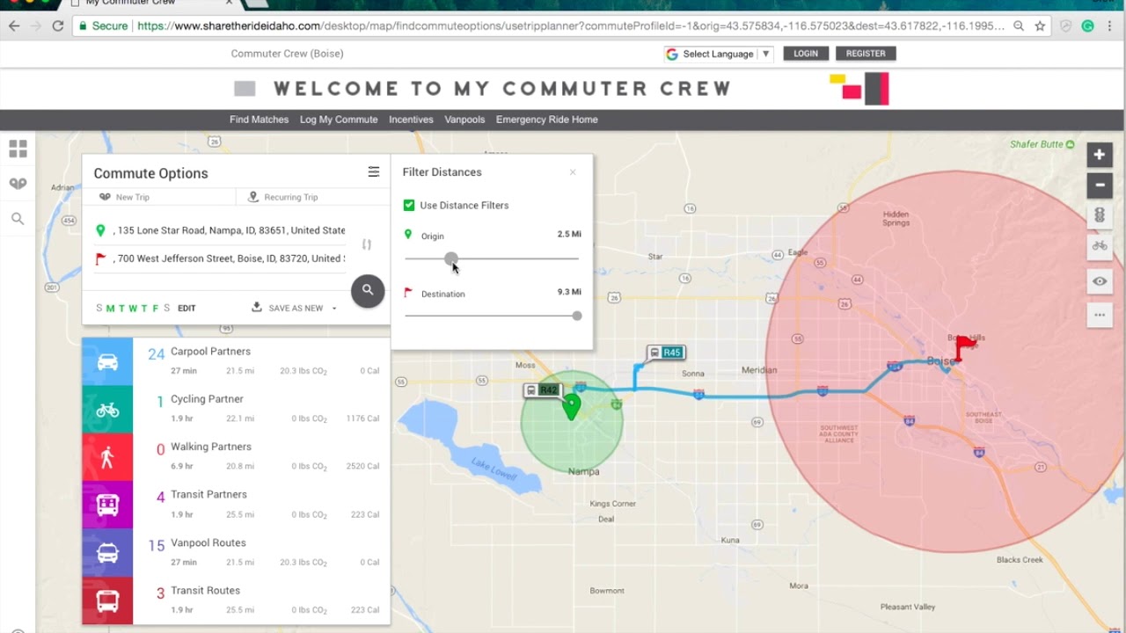Adjust the Origin distance slider handle
The image size is (1126, 633).
(x=451, y=258)
